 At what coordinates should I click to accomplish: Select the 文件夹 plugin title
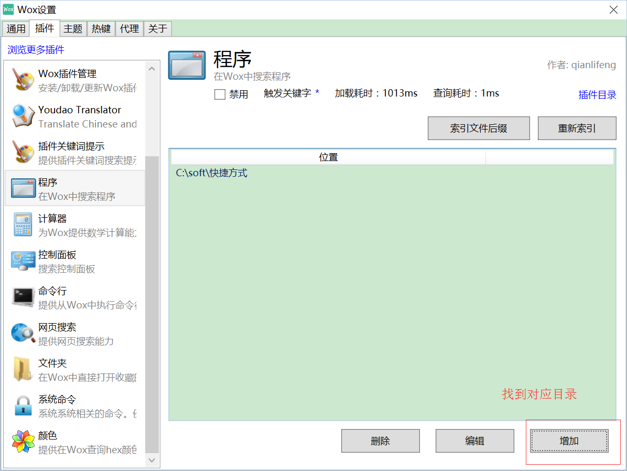(x=52, y=363)
